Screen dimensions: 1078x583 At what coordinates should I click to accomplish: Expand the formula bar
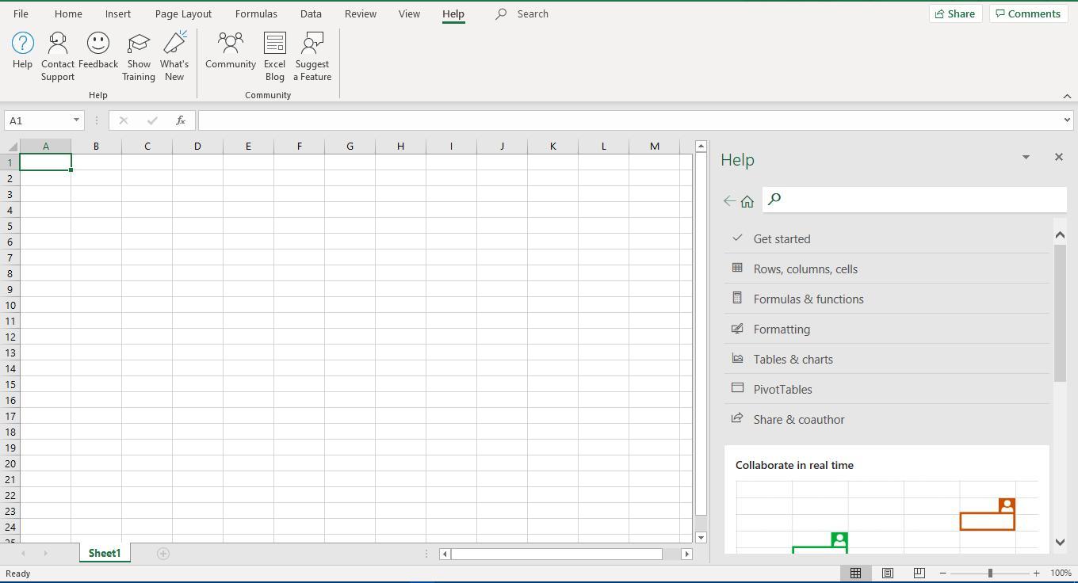[1067, 120]
